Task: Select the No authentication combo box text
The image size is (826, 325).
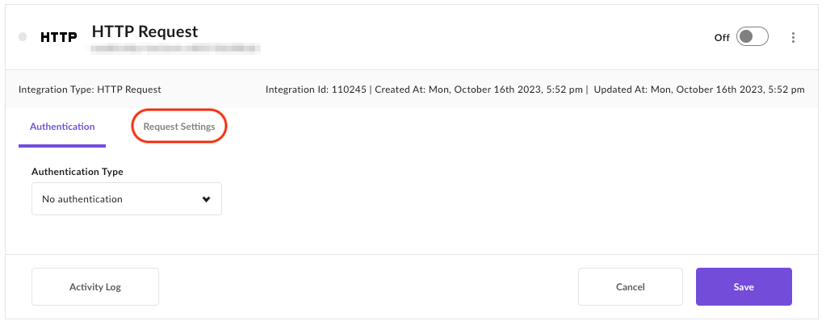Action: [x=82, y=199]
